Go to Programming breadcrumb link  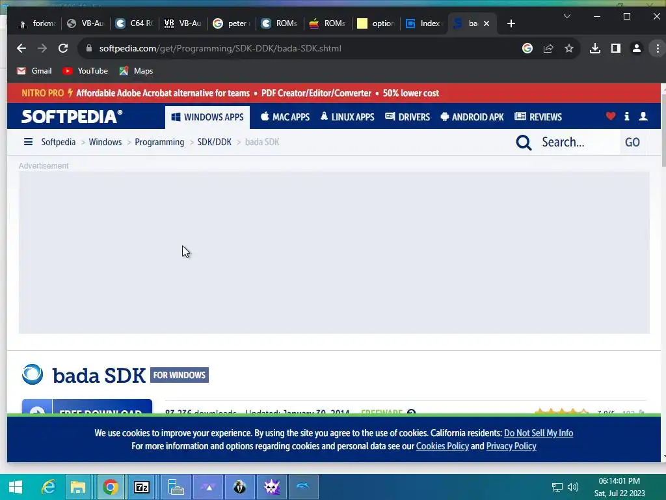159,142
